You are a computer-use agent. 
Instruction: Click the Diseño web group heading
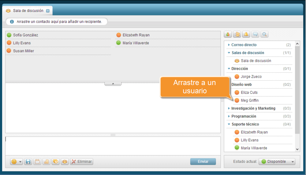click(x=241, y=84)
